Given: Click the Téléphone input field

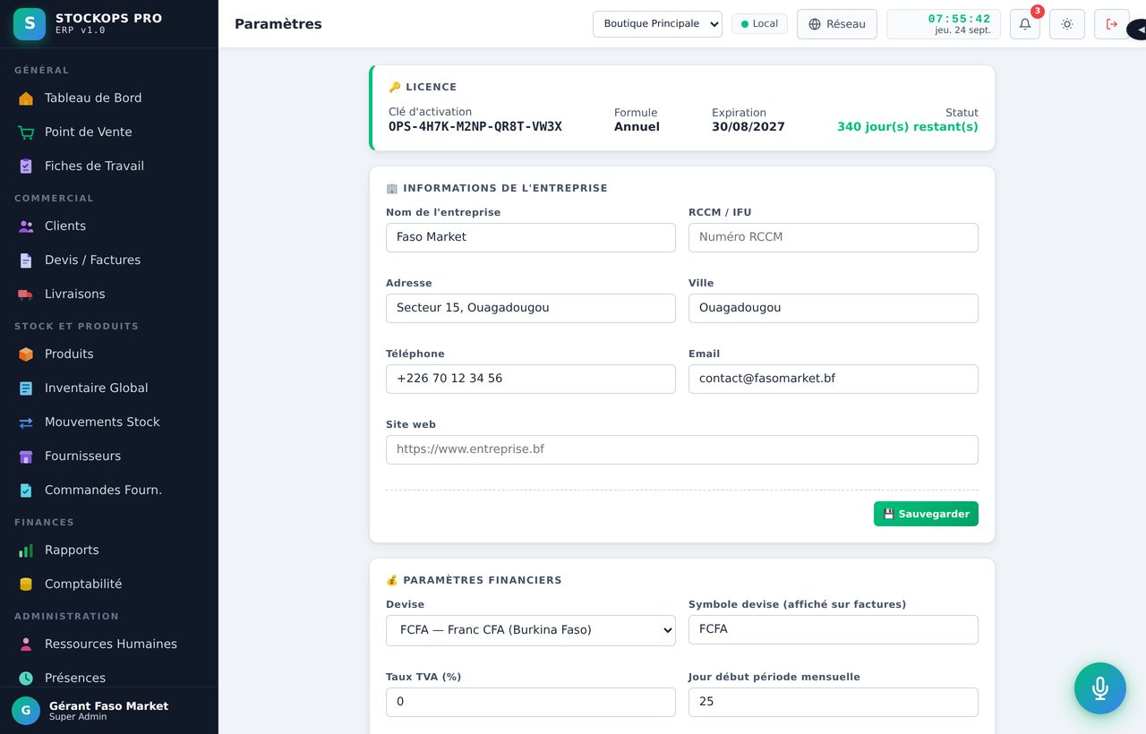Looking at the screenshot, I should pos(531,379).
